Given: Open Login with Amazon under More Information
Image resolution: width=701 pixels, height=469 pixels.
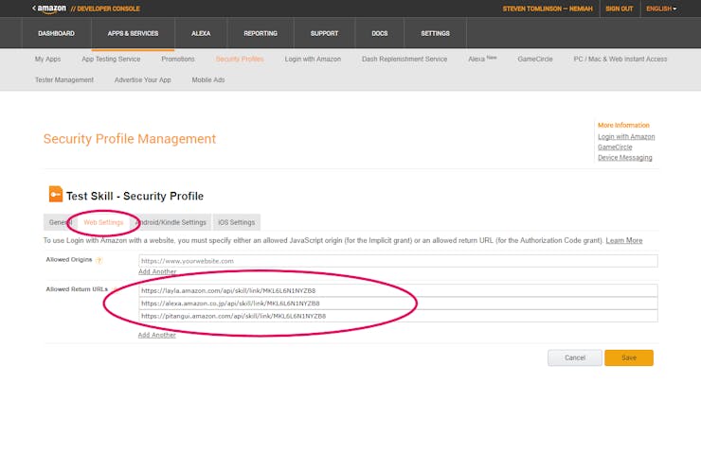Looking at the screenshot, I should (626, 136).
